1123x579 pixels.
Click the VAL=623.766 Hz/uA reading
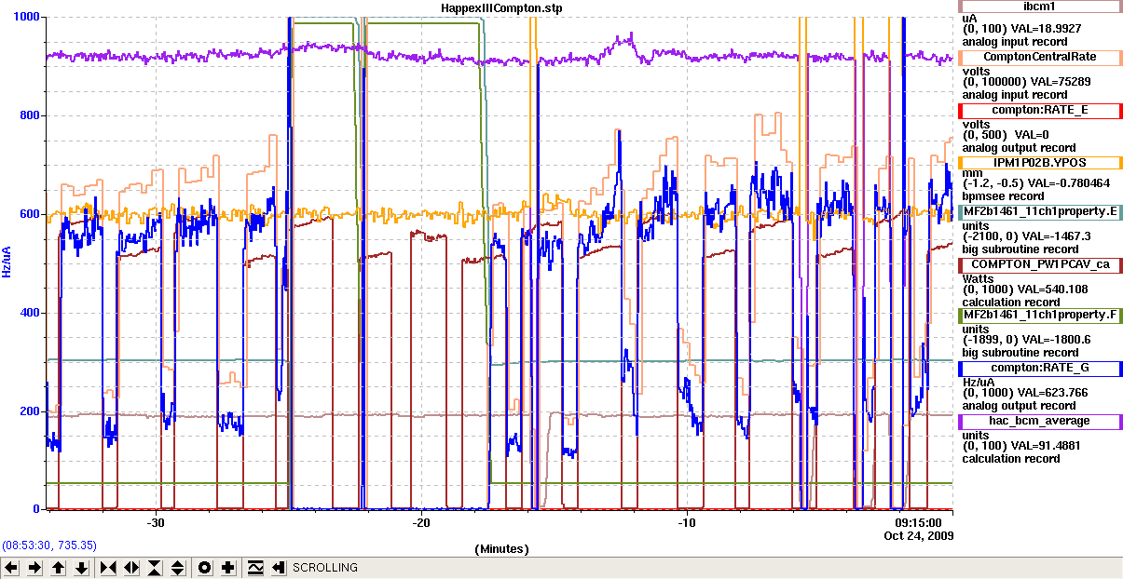click(1053, 393)
